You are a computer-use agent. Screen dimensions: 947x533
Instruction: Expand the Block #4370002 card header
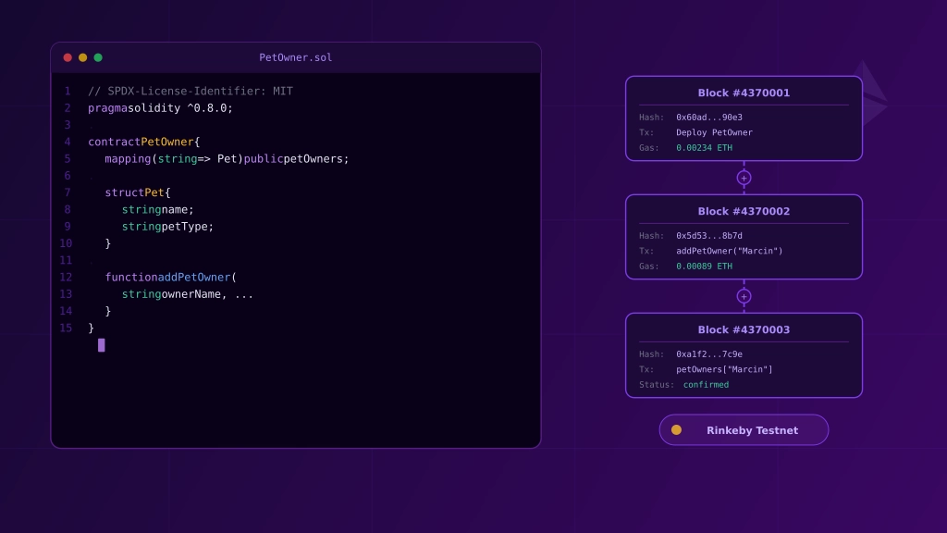pos(744,211)
